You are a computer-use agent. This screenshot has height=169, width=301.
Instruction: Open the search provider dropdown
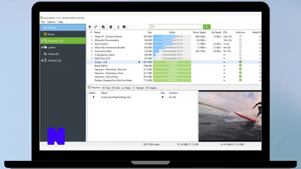point(153,27)
